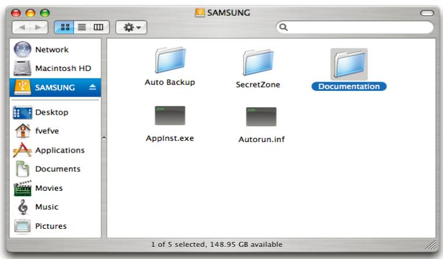The image size is (443, 259).
Task: Click the window resize grip corner
Action: click(x=431, y=245)
